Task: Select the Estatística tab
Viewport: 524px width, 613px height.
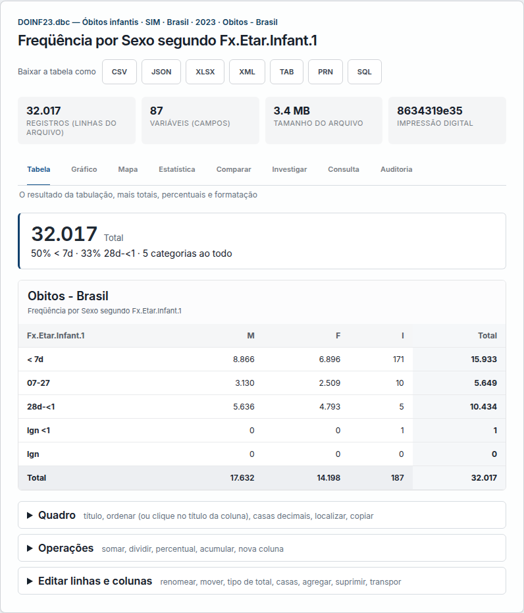Action: coord(176,169)
